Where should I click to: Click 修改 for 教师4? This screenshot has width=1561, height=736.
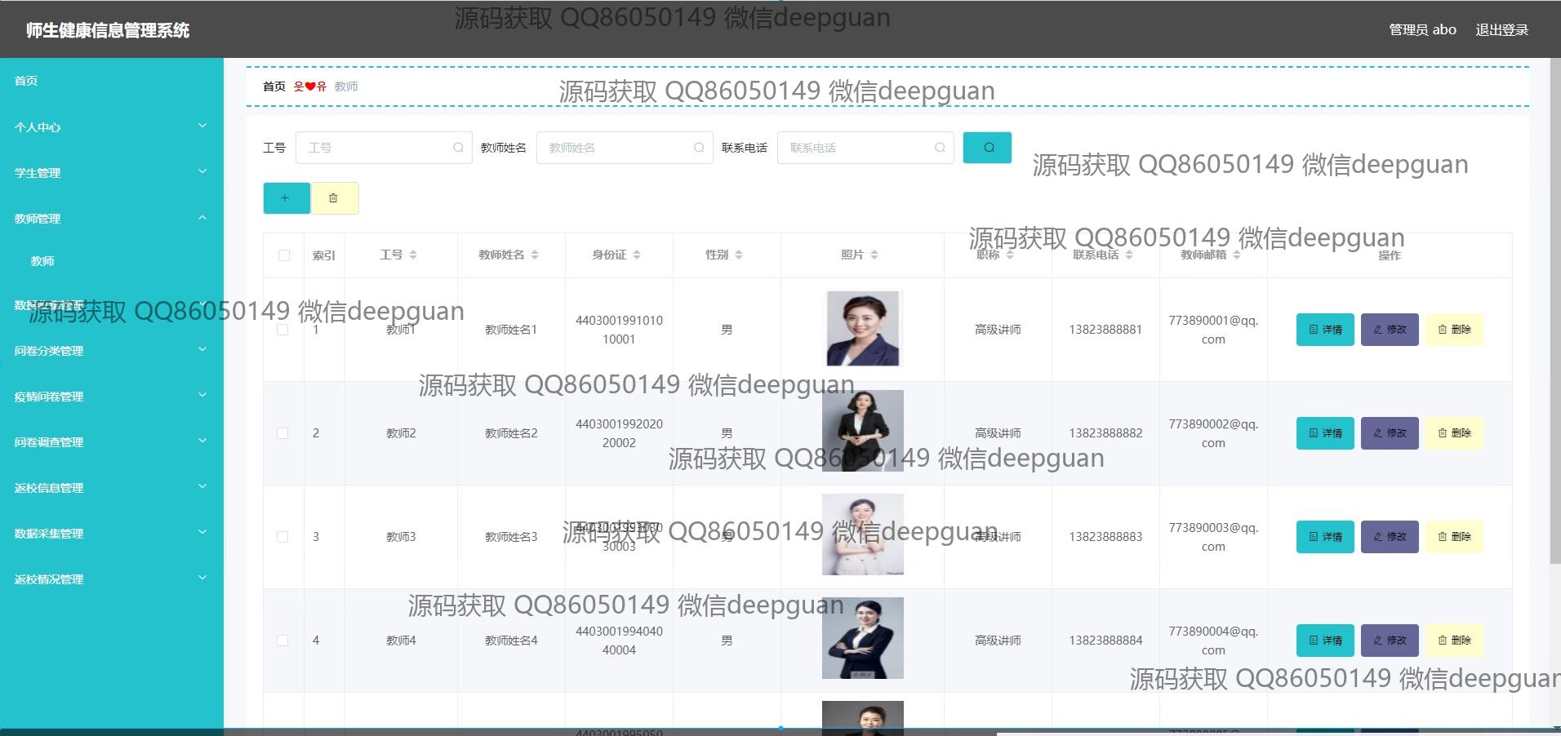1390,641
